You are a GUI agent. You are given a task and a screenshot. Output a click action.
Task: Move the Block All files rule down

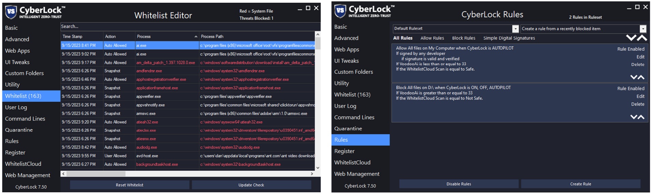[x=634, y=117]
